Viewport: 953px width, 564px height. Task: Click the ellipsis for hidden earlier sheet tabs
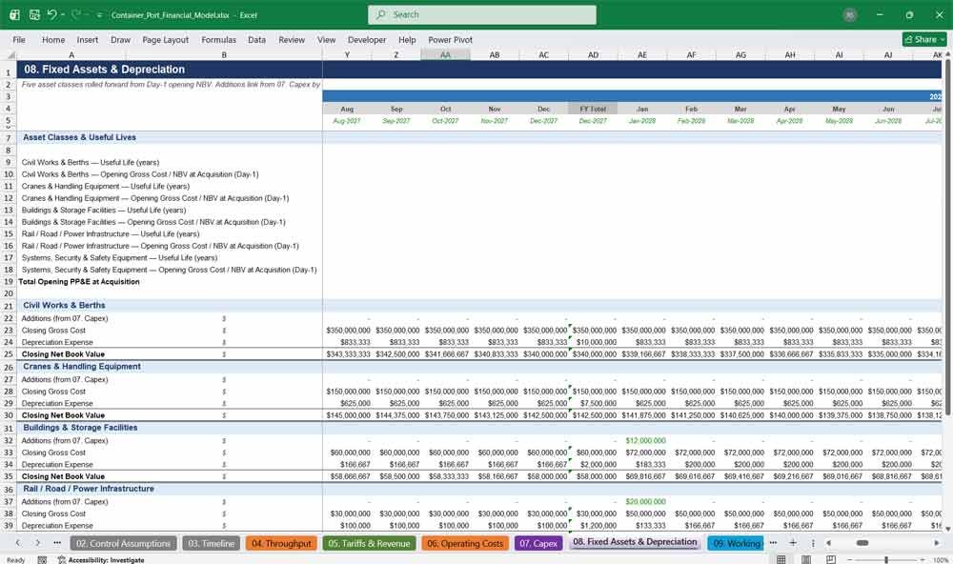tap(57, 543)
